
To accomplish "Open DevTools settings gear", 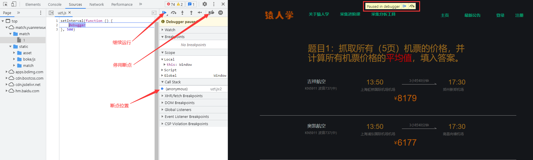I will point(205,4).
